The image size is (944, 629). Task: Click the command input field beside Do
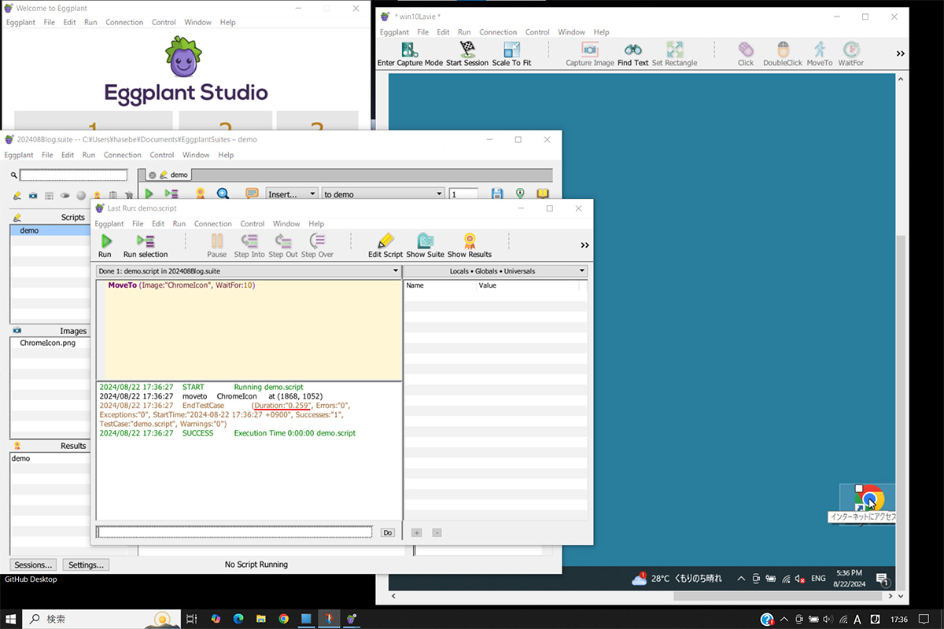coord(234,532)
